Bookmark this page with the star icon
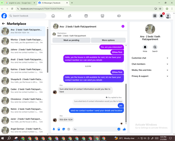175x141 pixels. pyautogui.click(x=160, y=9)
